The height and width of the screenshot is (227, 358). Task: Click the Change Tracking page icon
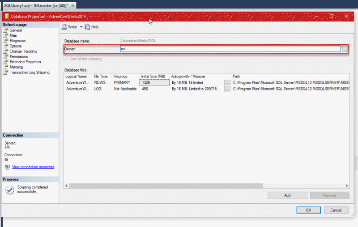coord(6,51)
